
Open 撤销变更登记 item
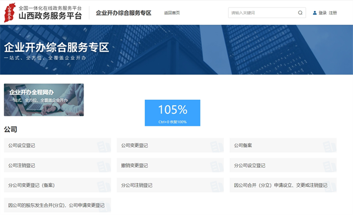pyautogui.click(x=170, y=165)
